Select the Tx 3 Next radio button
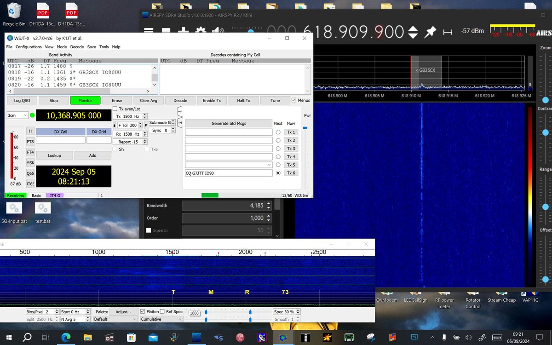Viewport: 552px width, 345px height. (x=278, y=149)
